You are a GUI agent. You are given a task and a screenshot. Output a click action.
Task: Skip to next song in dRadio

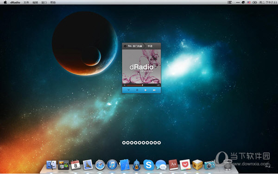click(x=154, y=90)
